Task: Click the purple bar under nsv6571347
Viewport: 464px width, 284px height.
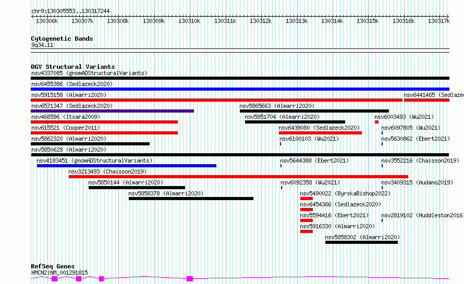Action: tap(113, 111)
